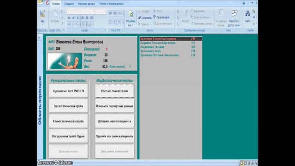Open Работа с базами данных tab

112,4
